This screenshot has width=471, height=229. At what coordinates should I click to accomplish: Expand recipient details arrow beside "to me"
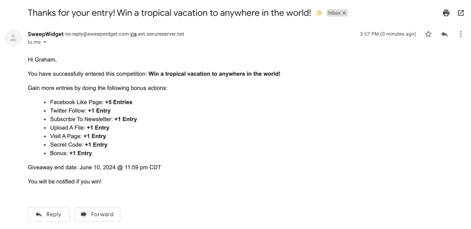point(45,42)
